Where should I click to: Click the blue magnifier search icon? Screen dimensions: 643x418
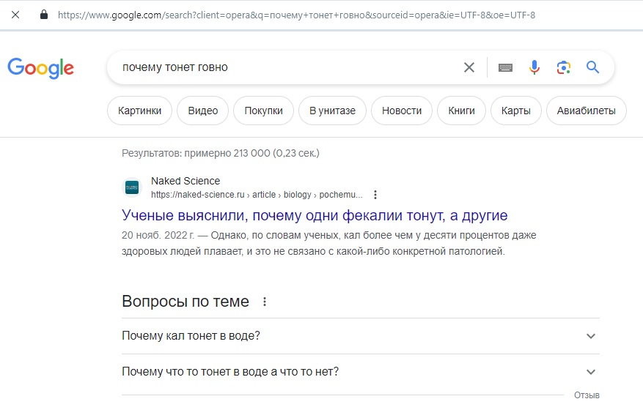click(x=592, y=67)
